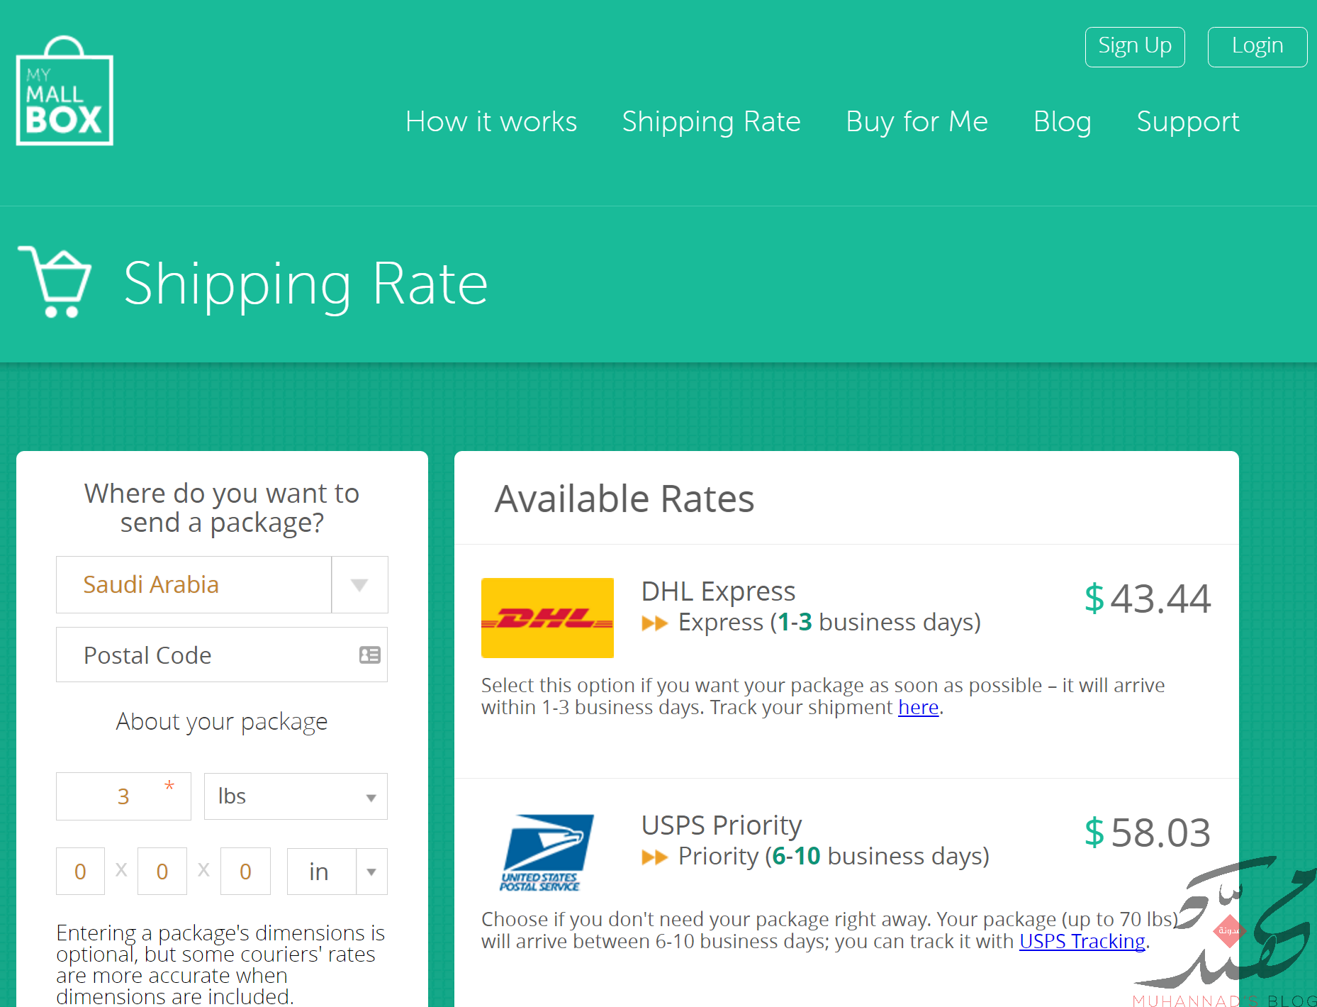Open the in dimension unit dropdown
Viewport: 1317px width, 1007px height.
tap(337, 872)
